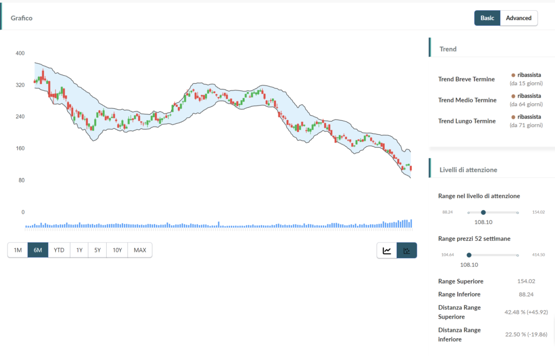Switch the chart to Basic mode
The height and width of the screenshot is (356, 555).
tap(487, 18)
